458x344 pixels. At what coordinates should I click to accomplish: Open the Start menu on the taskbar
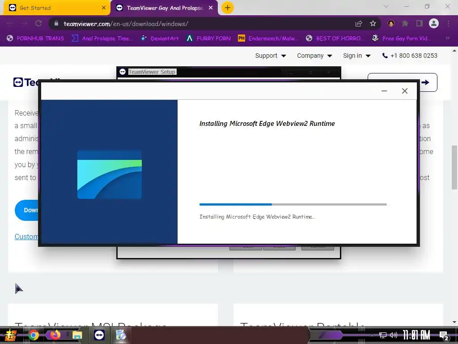click(11, 335)
